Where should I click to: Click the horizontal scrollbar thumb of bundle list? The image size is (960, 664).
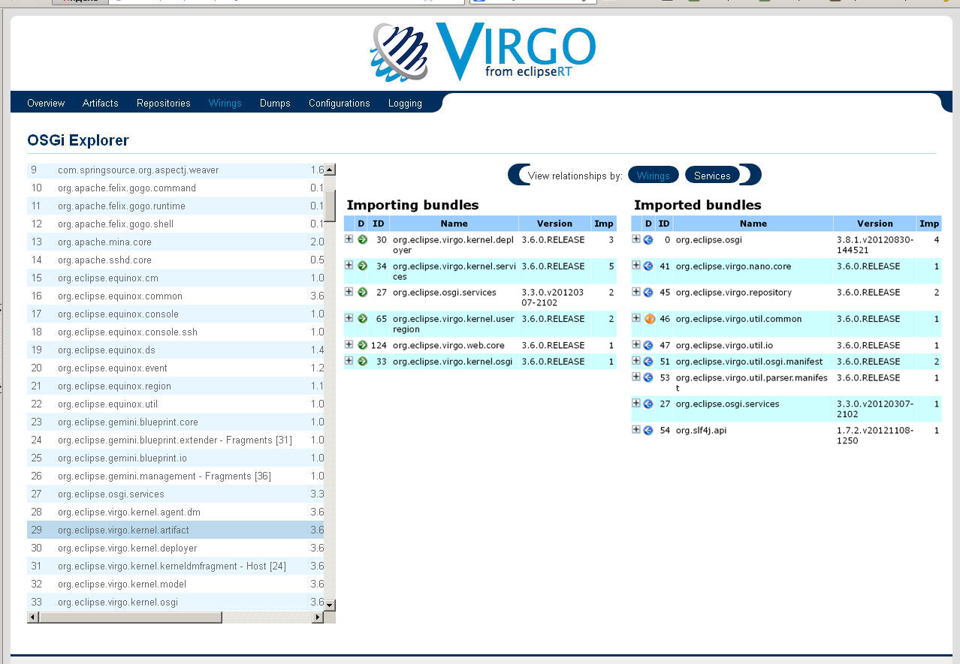point(131,617)
